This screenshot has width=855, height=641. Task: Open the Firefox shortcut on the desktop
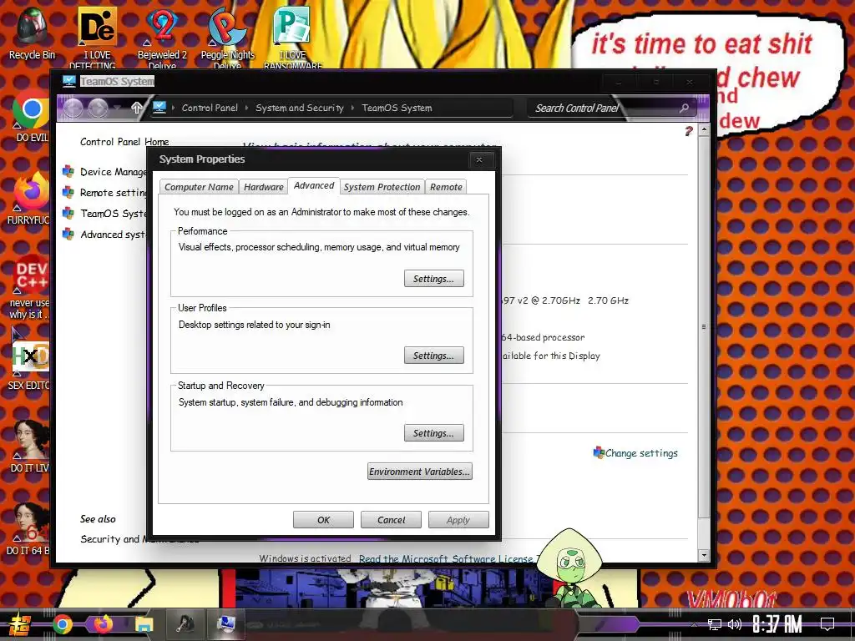pos(31,198)
